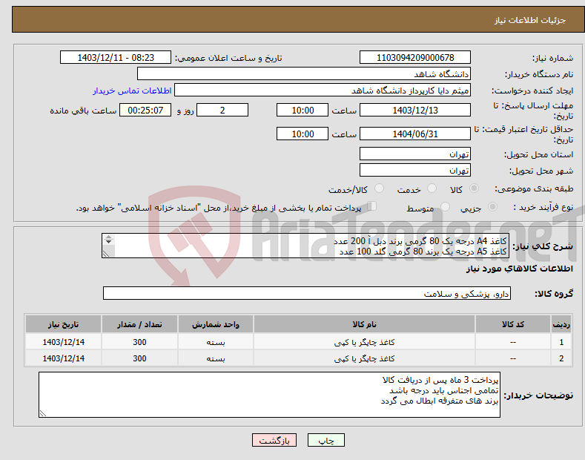This screenshot has width=585, height=460.
Task: Click the ردیف column header
Action: point(561,324)
